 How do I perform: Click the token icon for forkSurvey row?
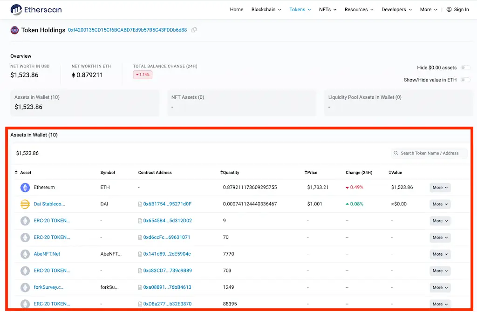tap(25, 287)
